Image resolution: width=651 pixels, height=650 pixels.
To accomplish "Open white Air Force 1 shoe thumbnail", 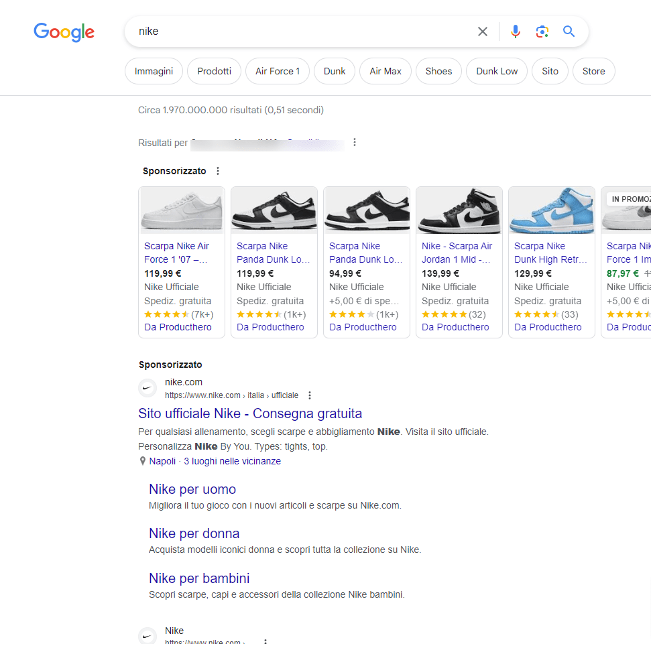I will (182, 210).
